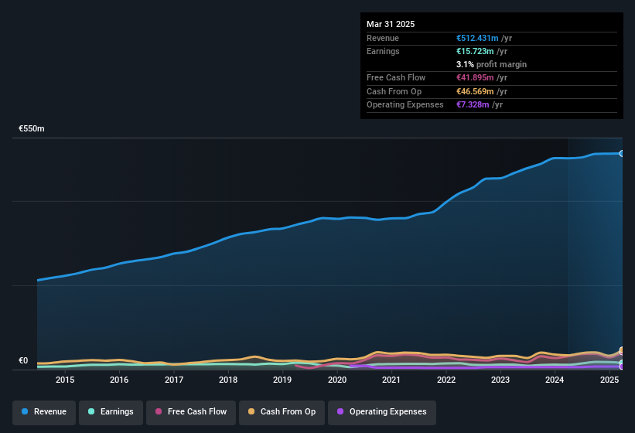Select the €7.328m operating expenses value
The image size is (635, 433).
point(473,104)
